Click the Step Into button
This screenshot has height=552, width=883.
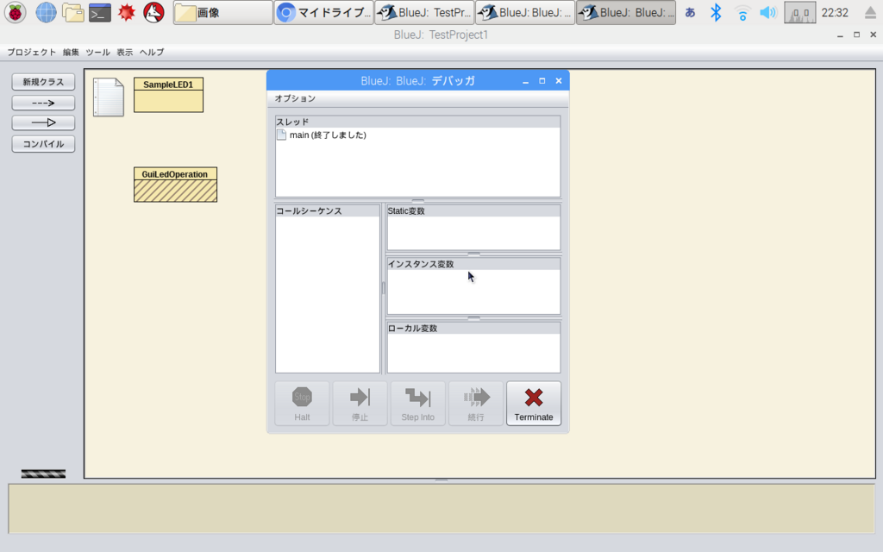418,404
